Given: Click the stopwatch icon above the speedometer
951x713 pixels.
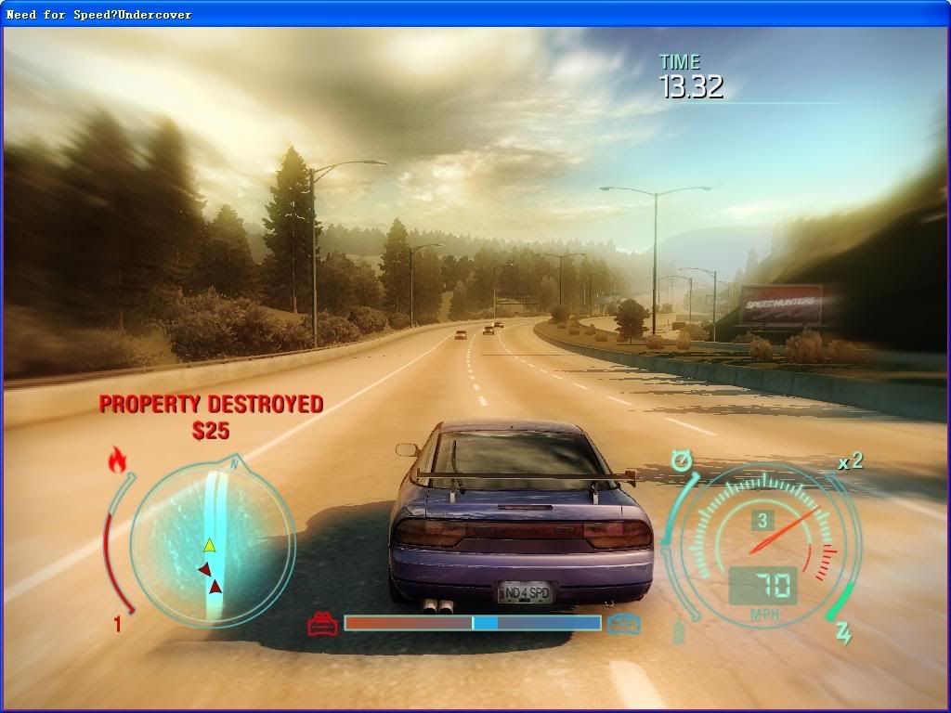Looking at the screenshot, I should tap(684, 460).
